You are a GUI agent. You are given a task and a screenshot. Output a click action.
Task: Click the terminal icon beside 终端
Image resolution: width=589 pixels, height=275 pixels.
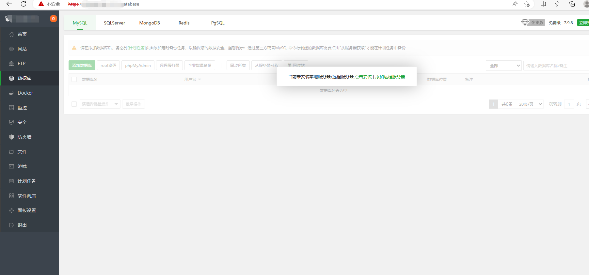11,166
